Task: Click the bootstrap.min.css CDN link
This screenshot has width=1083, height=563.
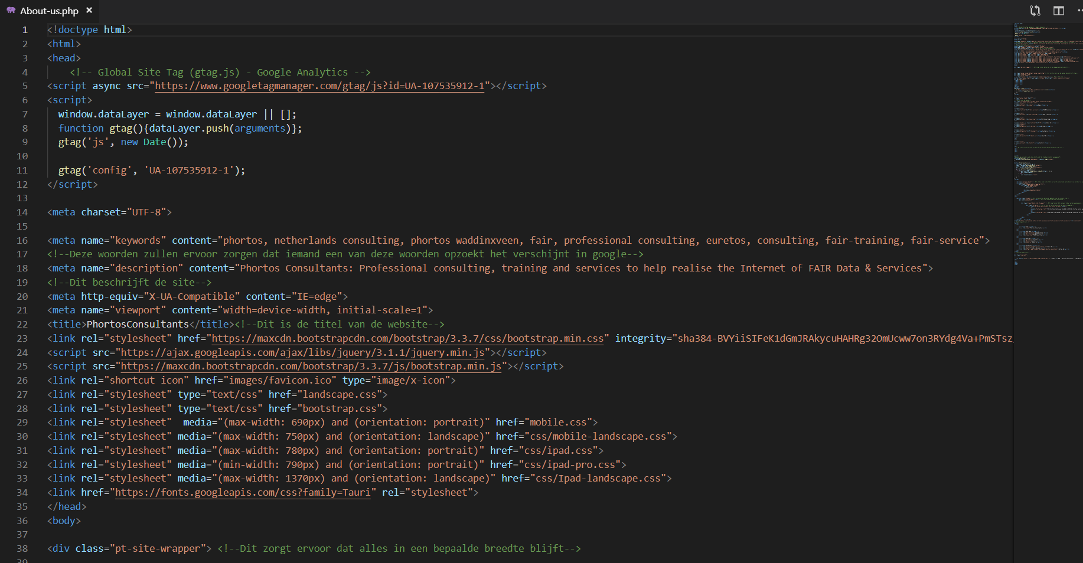Action: coord(407,338)
